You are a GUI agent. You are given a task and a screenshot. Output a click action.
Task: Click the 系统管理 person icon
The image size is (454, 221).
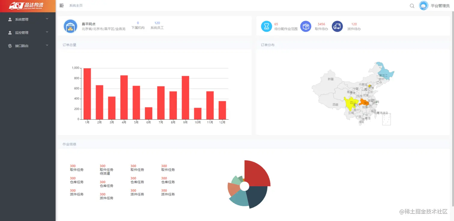pyautogui.click(x=10, y=20)
